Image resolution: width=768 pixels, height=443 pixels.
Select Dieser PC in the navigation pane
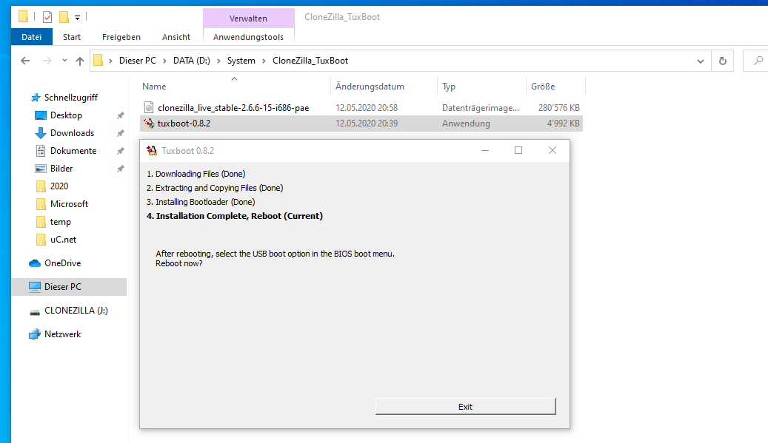click(69, 286)
